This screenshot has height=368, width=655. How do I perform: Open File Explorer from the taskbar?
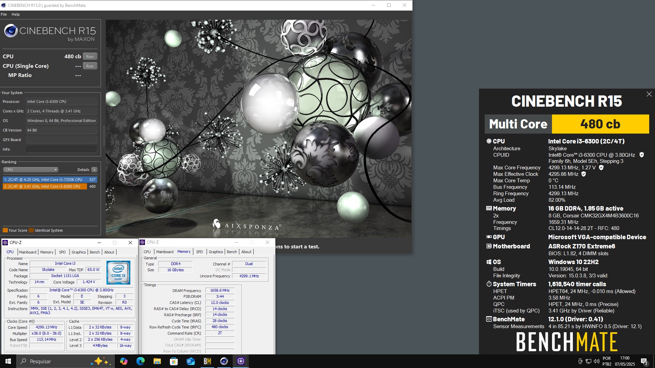(x=157, y=361)
